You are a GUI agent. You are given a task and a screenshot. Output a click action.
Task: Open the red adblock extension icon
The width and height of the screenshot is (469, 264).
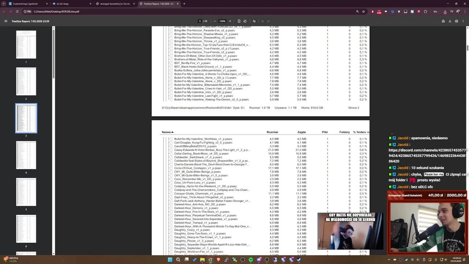click(373, 11)
